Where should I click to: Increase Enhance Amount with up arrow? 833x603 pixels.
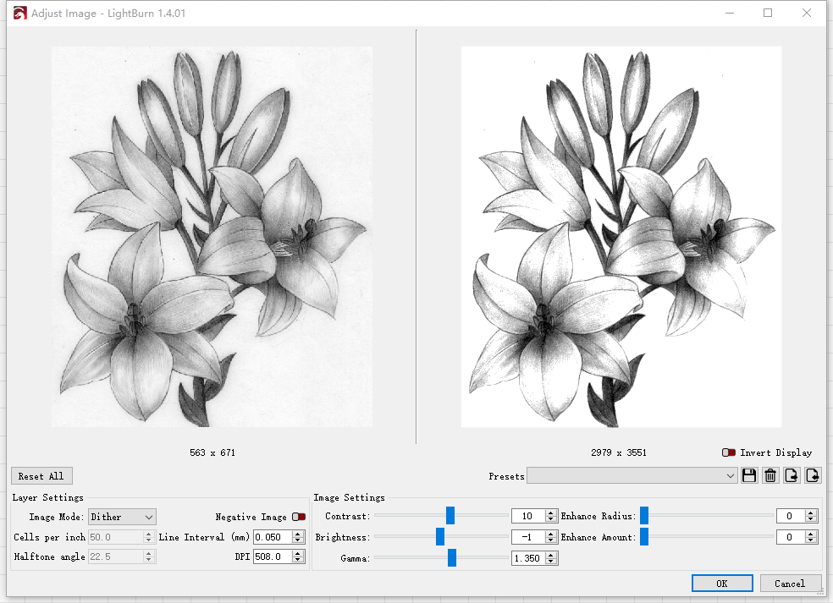811,534
